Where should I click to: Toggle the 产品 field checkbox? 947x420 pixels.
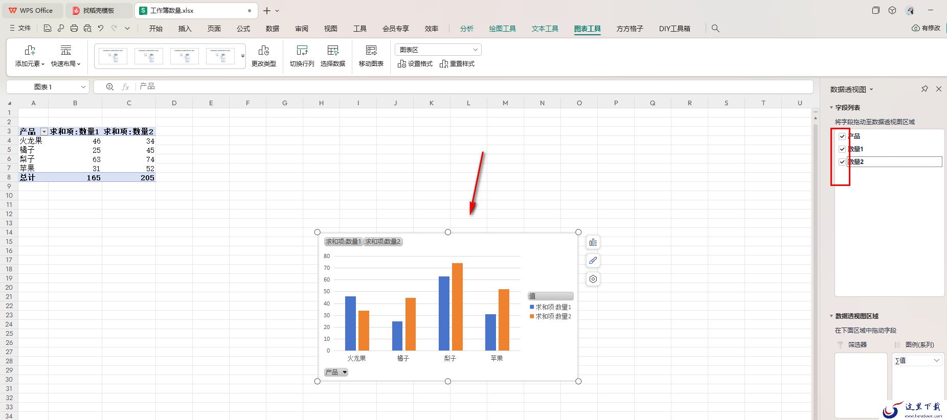coord(842,136)
